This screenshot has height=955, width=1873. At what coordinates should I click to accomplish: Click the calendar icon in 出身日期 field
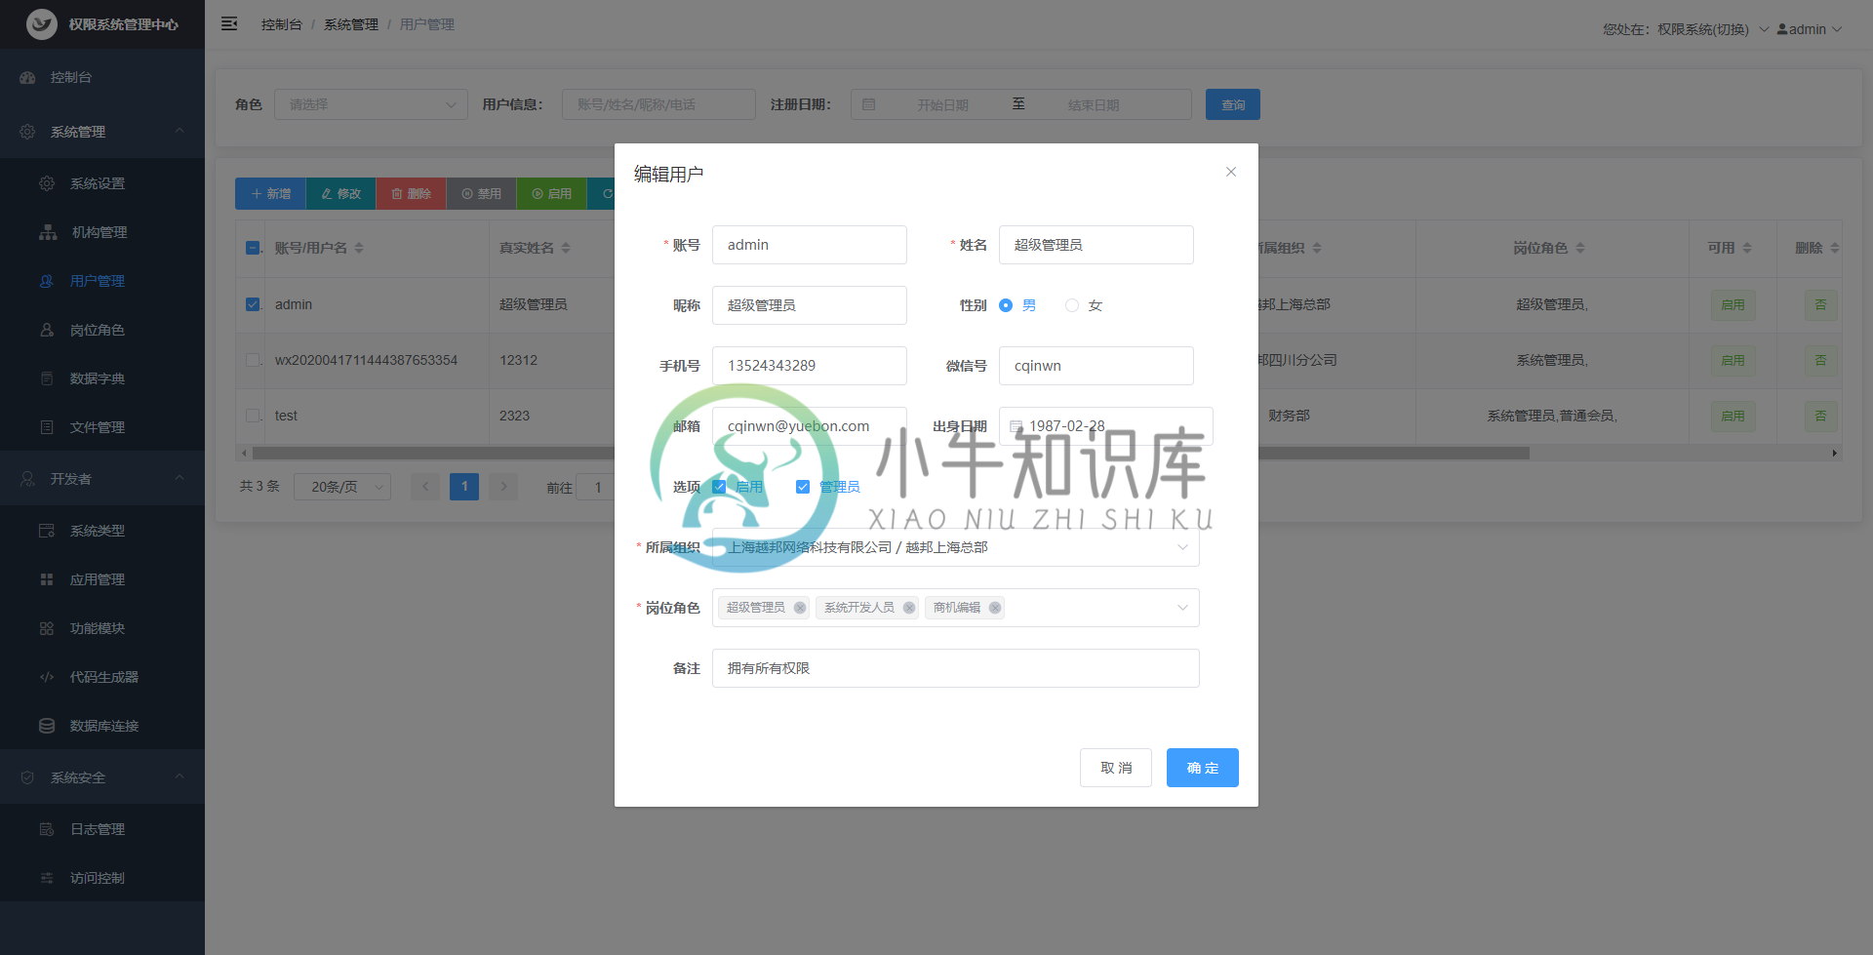tap(1016, 426)
